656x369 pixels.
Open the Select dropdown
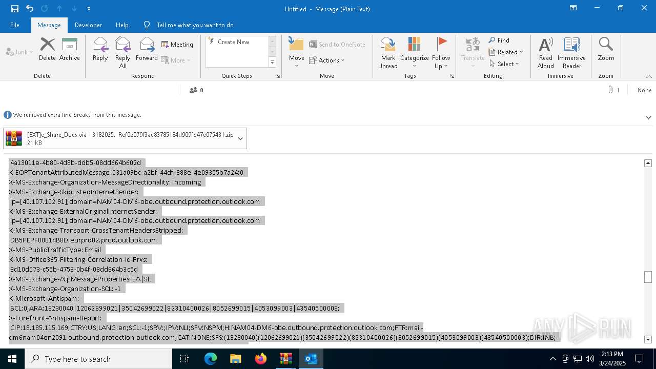coord(504,64)
